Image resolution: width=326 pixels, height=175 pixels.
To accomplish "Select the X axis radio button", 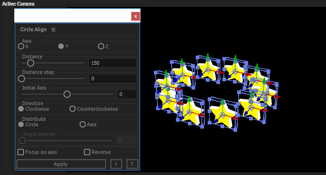I will pos(21,46).
